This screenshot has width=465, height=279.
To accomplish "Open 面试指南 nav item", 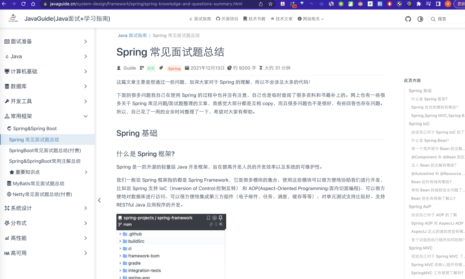I will tap(200, 19).
